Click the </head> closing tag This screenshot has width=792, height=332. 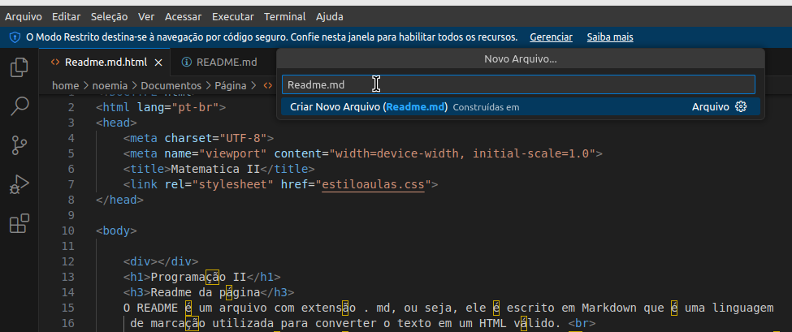click(x=119, y=200)
